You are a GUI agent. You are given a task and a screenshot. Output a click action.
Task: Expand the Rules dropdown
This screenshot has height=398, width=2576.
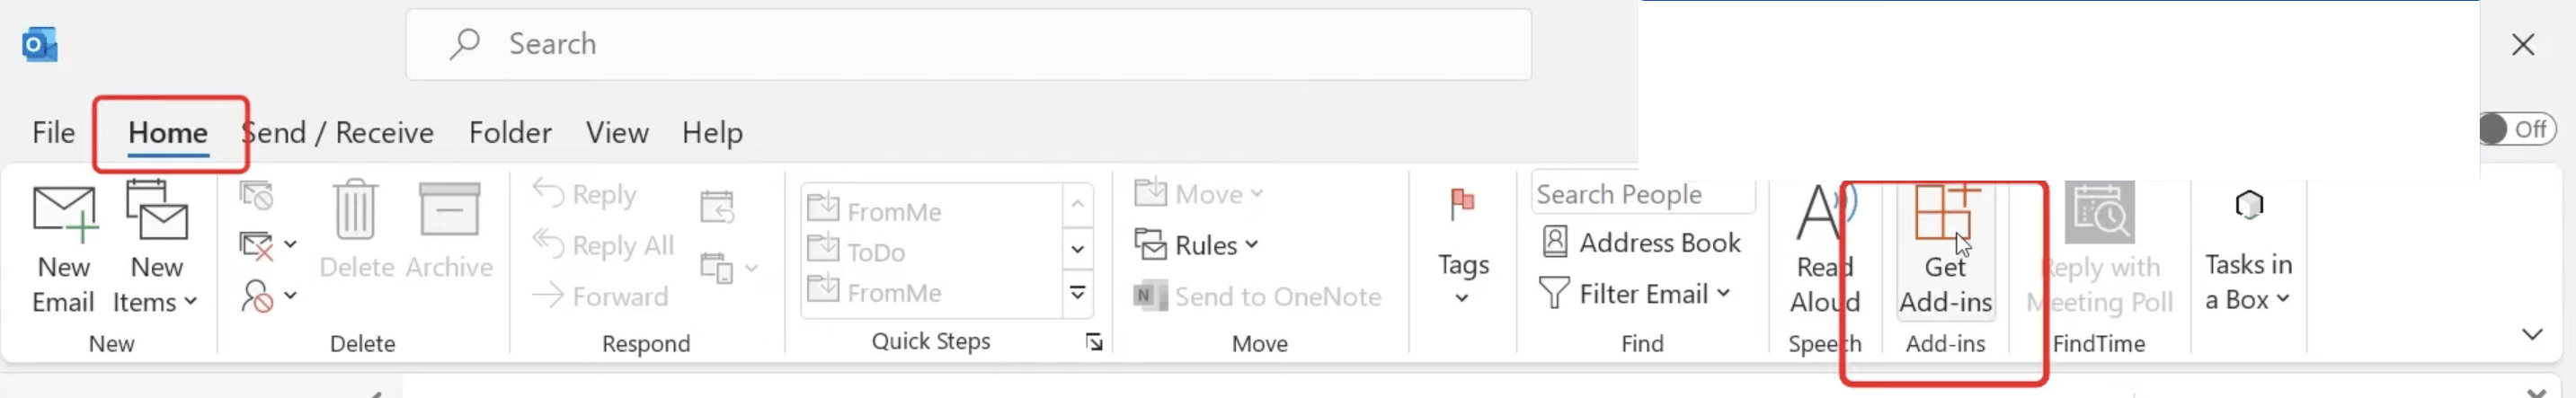tap(1196, 244)
